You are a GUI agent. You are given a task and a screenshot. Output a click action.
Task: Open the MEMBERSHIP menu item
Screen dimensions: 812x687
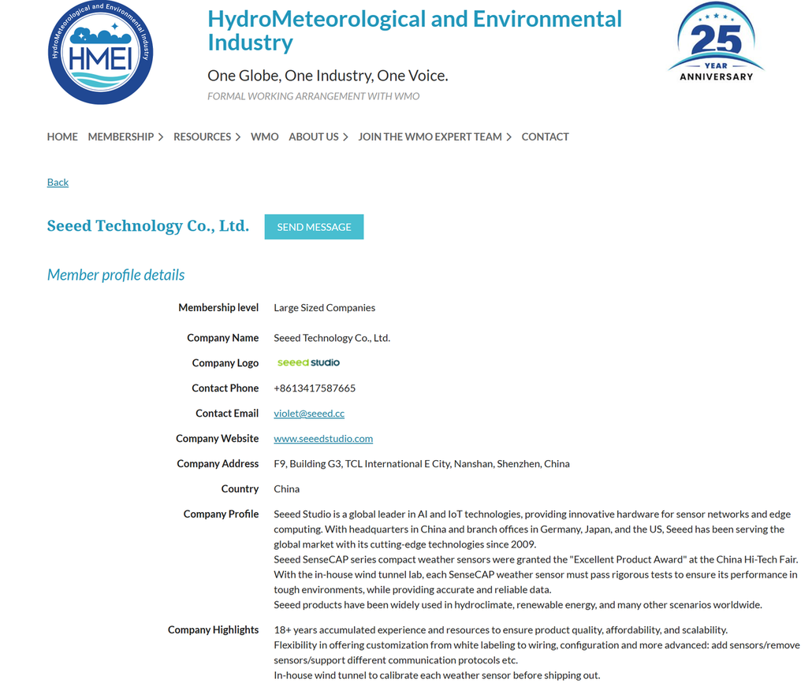[x=121, y=136]
